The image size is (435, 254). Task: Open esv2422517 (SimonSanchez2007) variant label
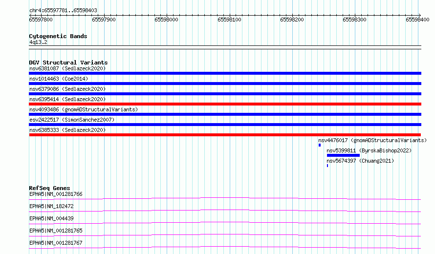[72, 120]
